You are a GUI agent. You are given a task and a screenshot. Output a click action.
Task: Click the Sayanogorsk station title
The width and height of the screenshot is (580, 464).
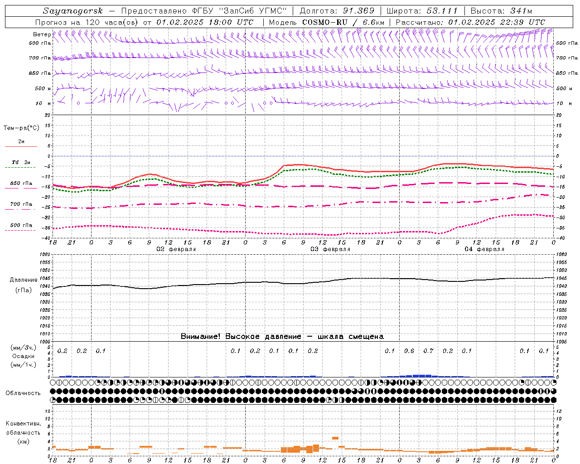[x=73, y=11]
